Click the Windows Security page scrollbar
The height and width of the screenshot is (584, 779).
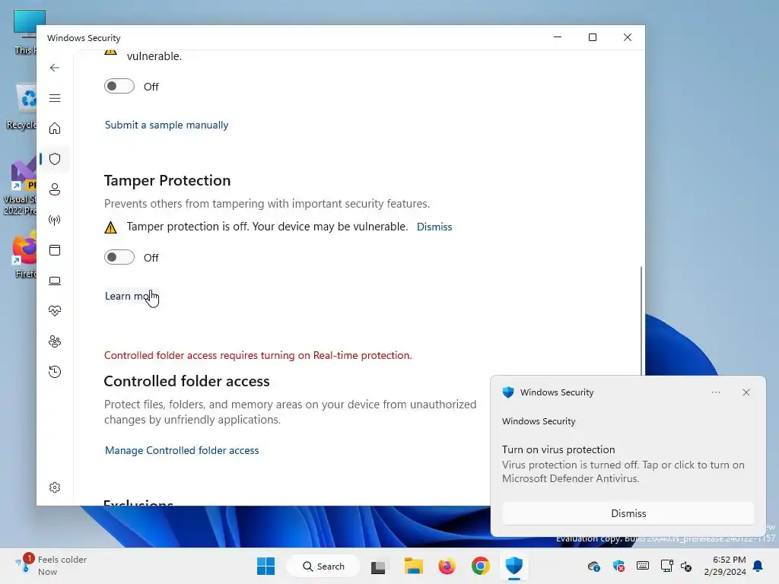[641, 320]
